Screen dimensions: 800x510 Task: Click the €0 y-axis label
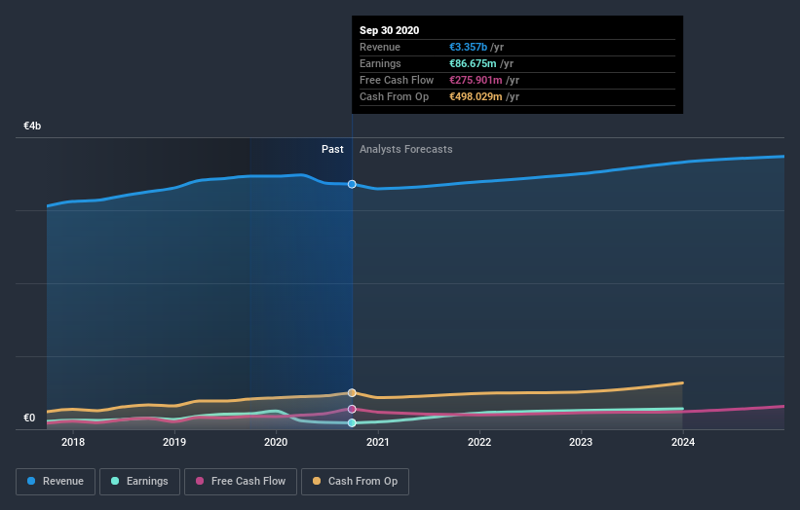[29, 418]
